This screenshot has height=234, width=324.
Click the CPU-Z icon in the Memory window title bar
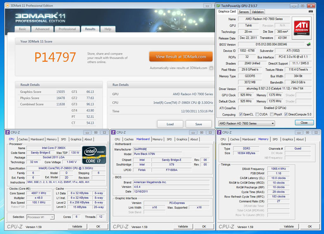[219, 132]
